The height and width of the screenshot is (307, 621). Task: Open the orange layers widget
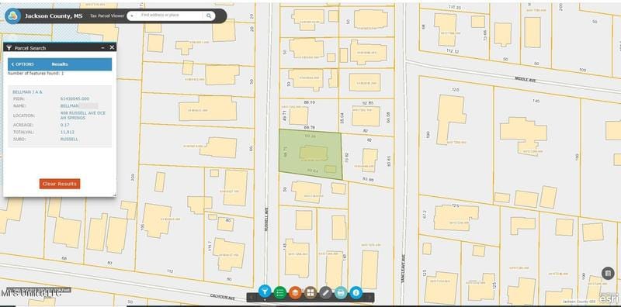click(x=295, y=293)
